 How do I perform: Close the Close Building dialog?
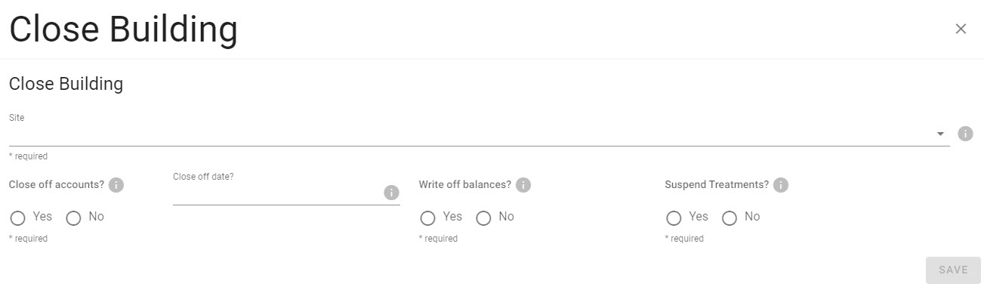[x=961, y=29]
